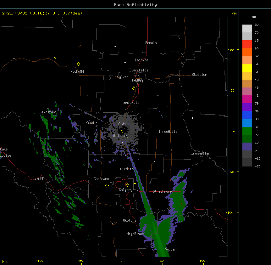Click the yellow diamond marker above RockyMH
The width and height of the screenshot is (271, 265).
pyautogui.click(x=79, y=64)
